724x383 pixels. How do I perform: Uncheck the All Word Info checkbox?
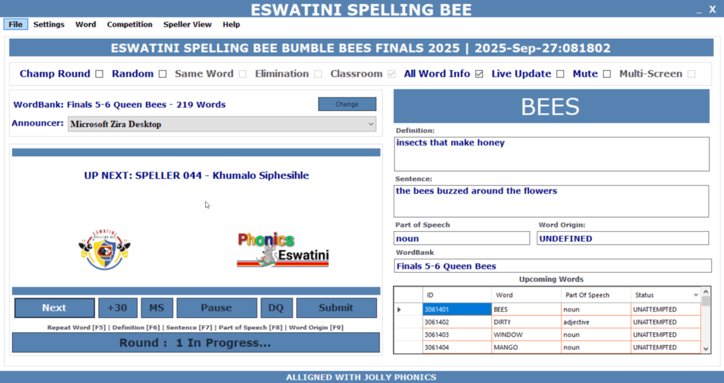[479, 74]
